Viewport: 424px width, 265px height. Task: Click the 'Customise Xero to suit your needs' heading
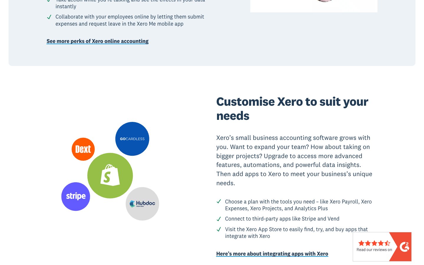292,109
